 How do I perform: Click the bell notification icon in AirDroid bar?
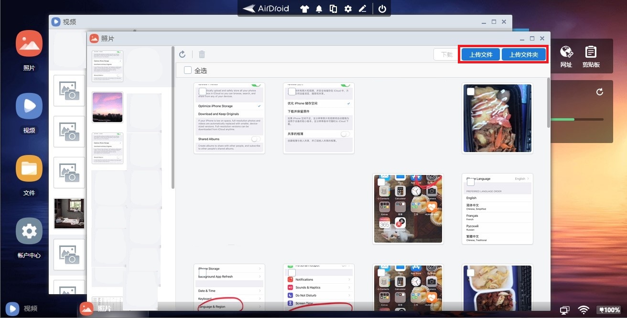[319, 9]
